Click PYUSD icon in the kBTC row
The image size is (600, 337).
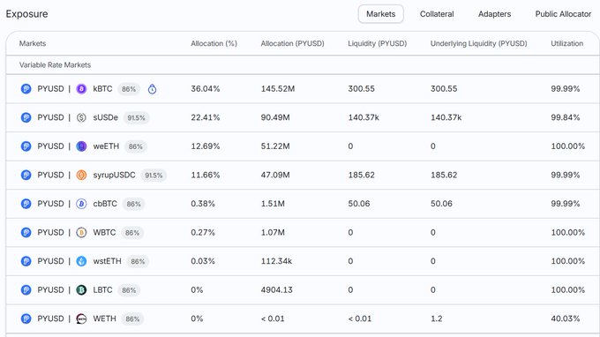pos(26,89)
